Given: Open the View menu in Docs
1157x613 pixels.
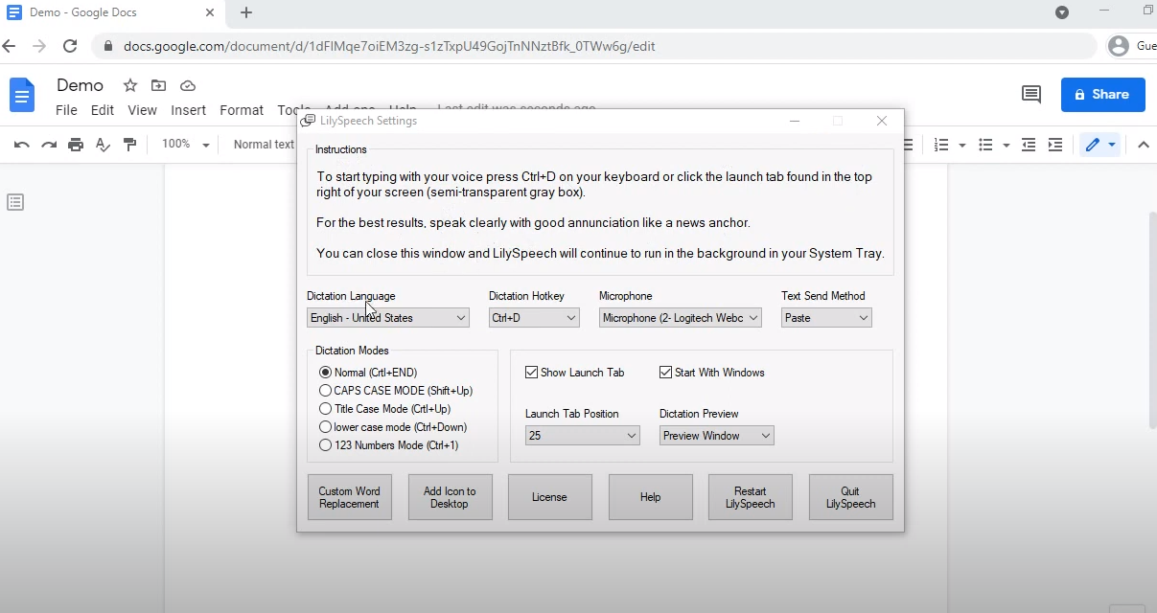Looking at the screenshot, I should (142, 110).
